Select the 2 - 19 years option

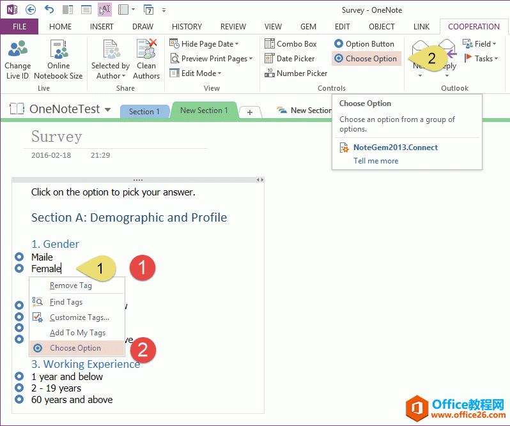pyautogui.click(x=19, y=388)
